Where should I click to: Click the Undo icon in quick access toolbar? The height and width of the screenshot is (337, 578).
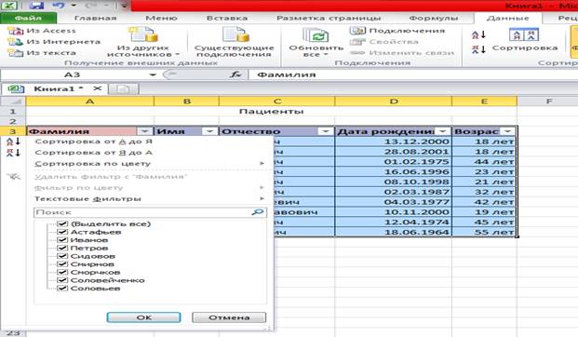click(x=59, y=6)
